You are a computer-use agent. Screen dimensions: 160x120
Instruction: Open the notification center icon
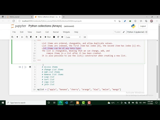tap(156, 103)
